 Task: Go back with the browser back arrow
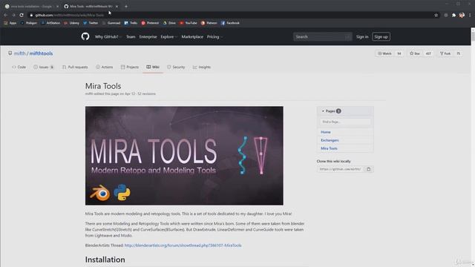point(5,15)
